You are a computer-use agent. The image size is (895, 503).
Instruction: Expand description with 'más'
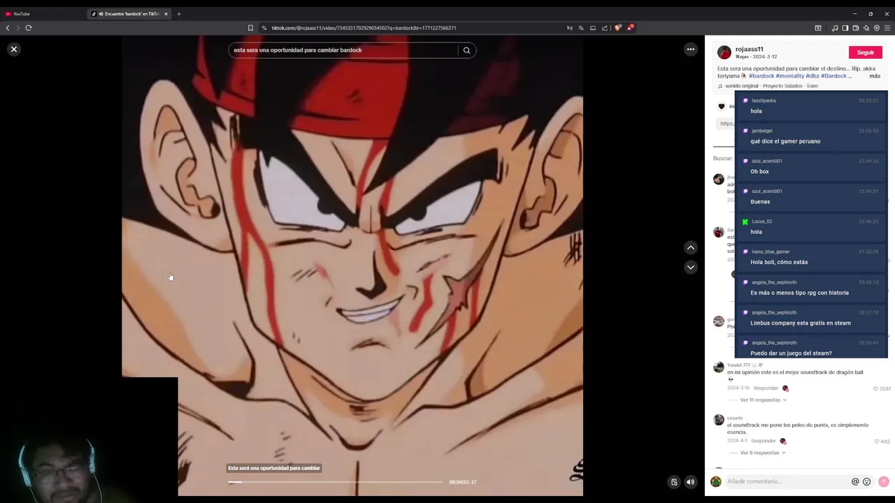(x=875, y=75)
